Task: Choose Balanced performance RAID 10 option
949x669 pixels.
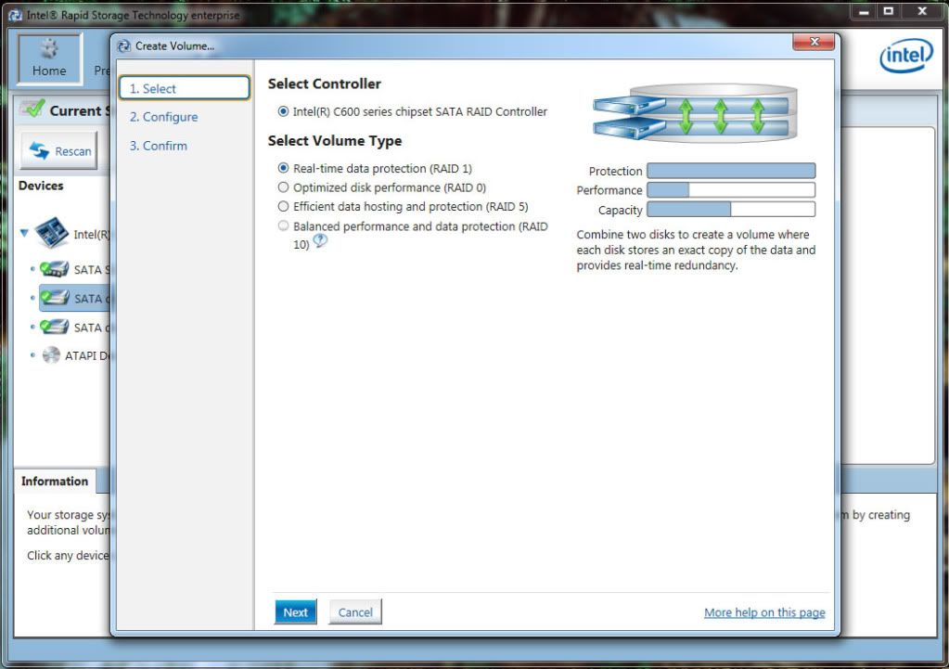Action: coord(283,225)
